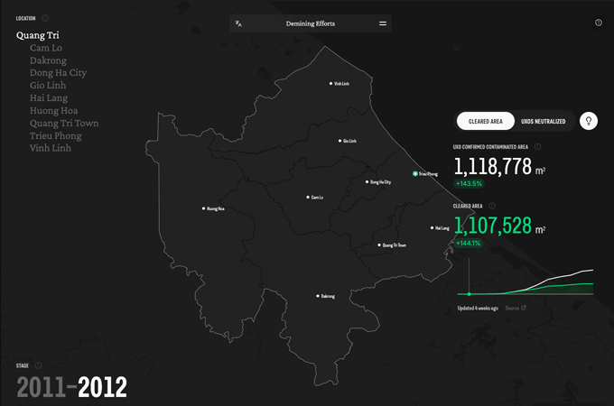The image size is (614, 406).
Task: Show info for UXO confirmed contaminated area
Action: click(537, 147)
